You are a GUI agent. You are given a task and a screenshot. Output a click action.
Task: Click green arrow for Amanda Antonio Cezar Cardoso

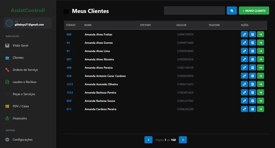(261, 76)
